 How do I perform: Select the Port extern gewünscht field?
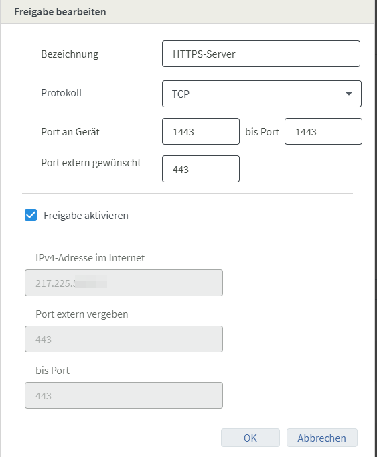[x=201, y=169]
